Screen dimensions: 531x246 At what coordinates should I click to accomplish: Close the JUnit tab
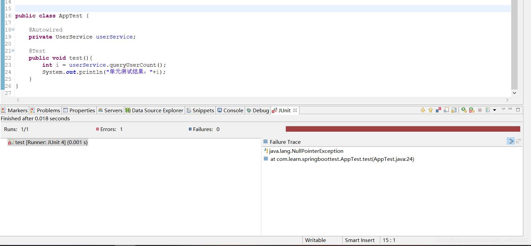[295, 110]
